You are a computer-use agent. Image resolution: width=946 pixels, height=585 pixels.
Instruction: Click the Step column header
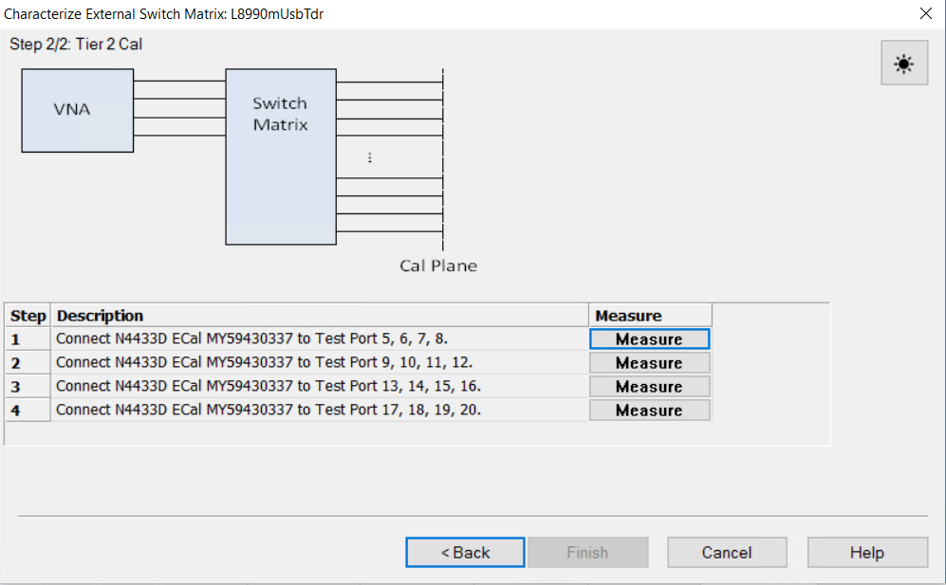coord(28,315)
